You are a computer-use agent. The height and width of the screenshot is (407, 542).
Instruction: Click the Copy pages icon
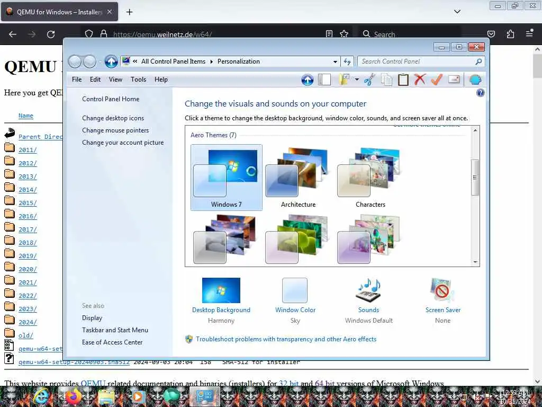coord(386,79)
